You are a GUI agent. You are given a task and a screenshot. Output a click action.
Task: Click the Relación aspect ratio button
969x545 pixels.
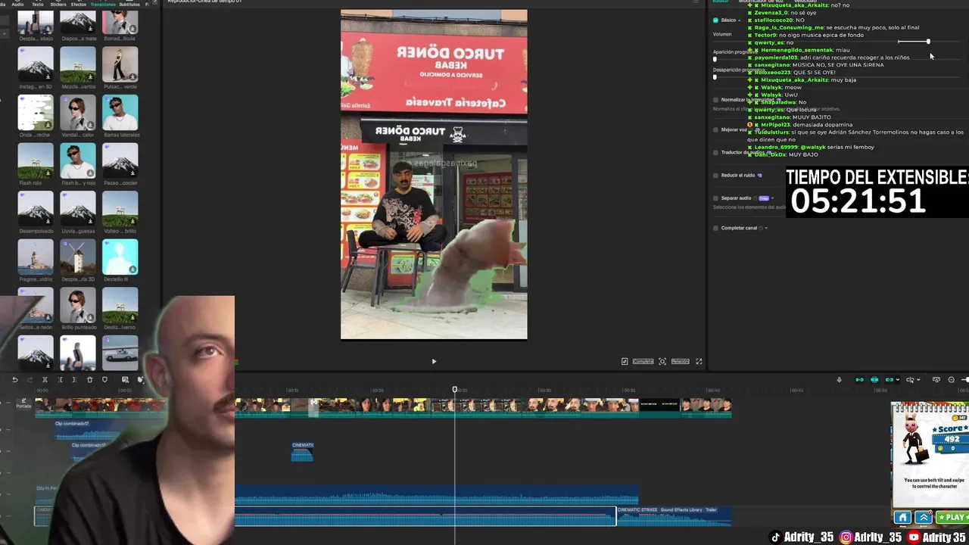680,362
